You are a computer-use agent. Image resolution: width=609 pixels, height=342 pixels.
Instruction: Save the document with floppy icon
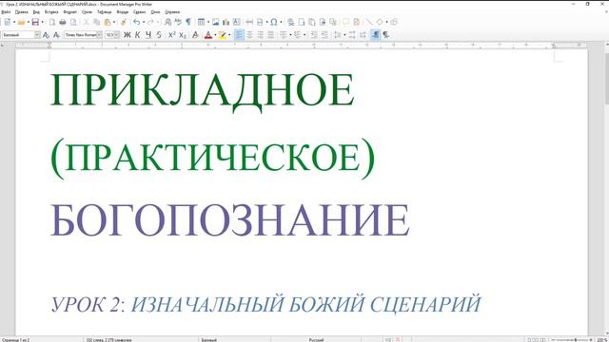coord(35,22)
